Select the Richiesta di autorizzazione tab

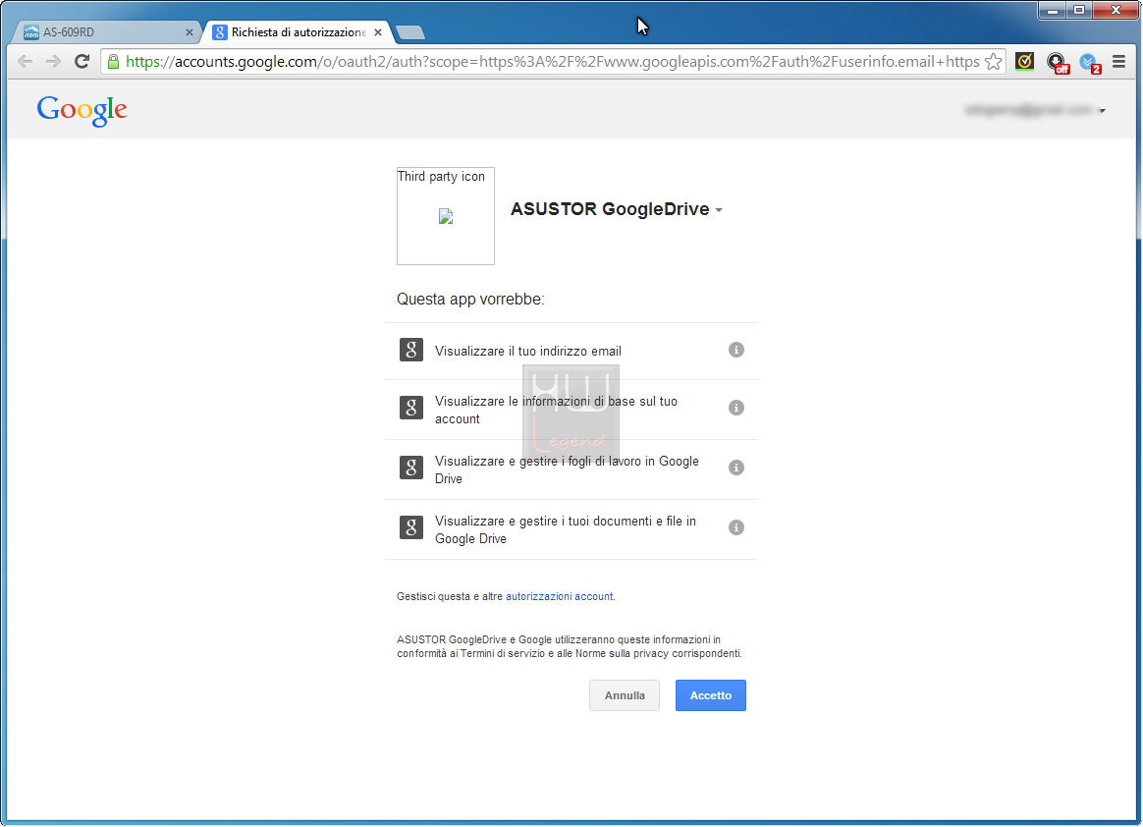click(x=298, y=32)
